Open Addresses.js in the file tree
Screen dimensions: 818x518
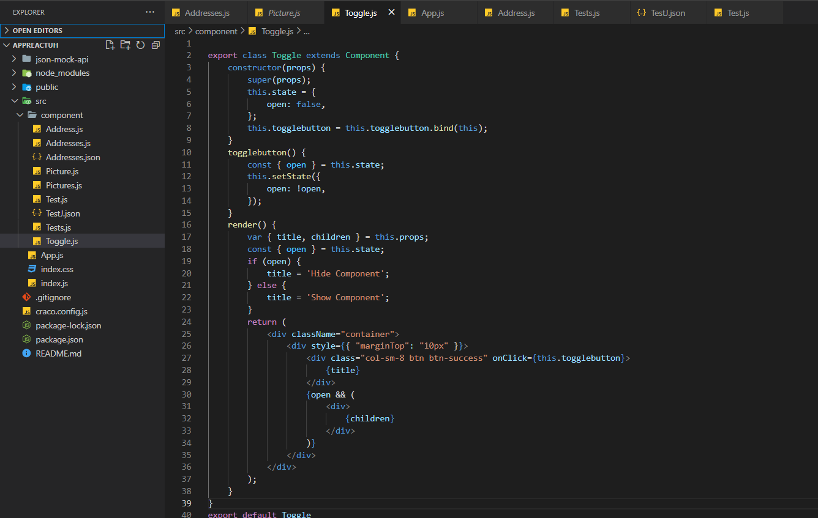pyautogui.click(x=83, y=143)
